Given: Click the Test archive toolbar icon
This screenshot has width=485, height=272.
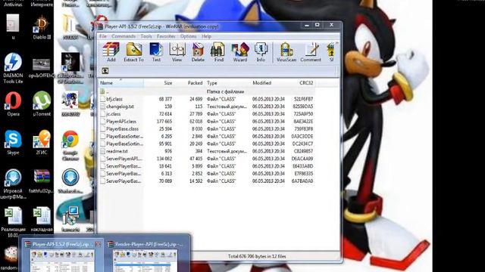Looking at the screenshot, I should click(156, 52).
